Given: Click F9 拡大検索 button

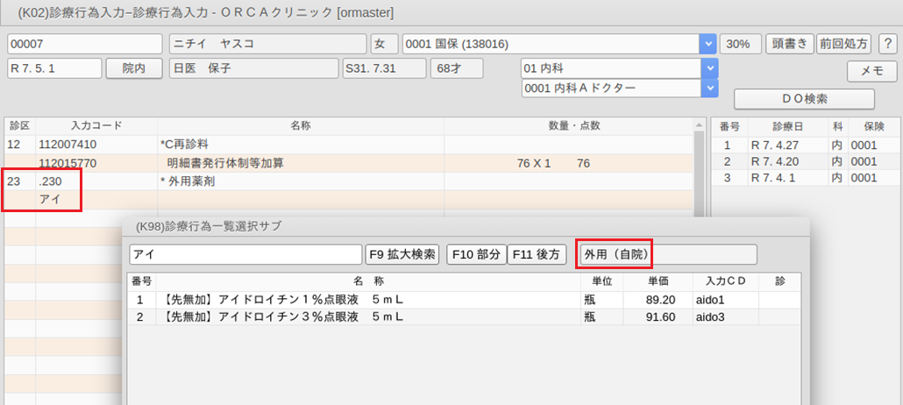Looking at the screenshot, I should click(x=402, y=254).
